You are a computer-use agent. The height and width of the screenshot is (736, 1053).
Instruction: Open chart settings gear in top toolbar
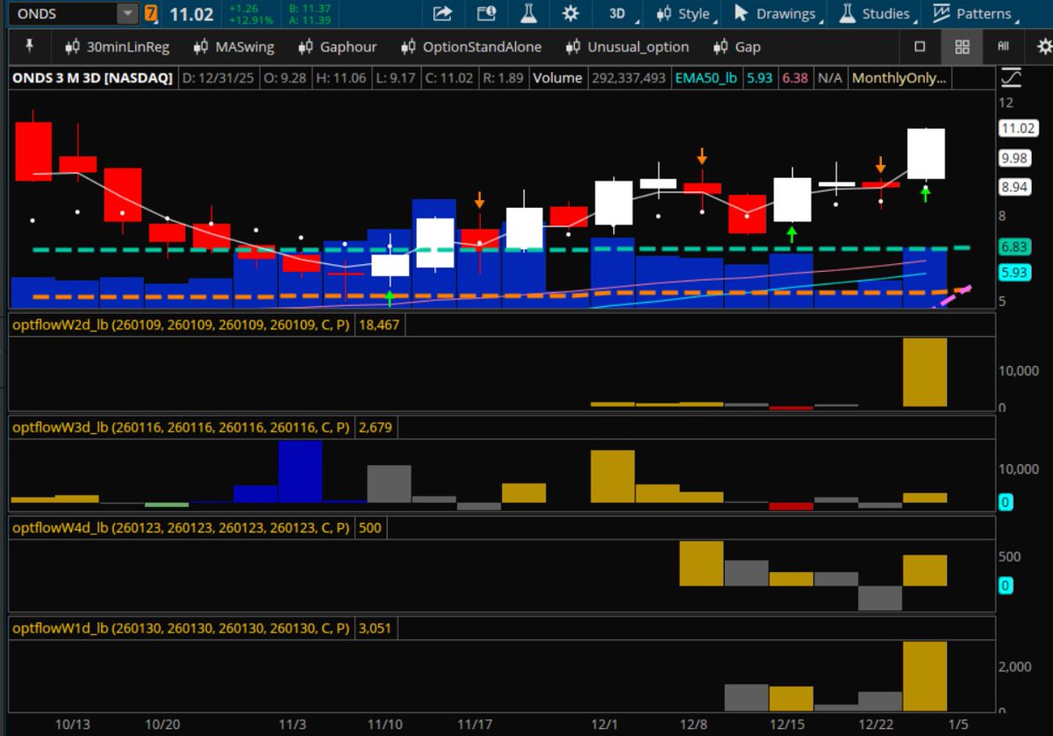click(570, 14)
